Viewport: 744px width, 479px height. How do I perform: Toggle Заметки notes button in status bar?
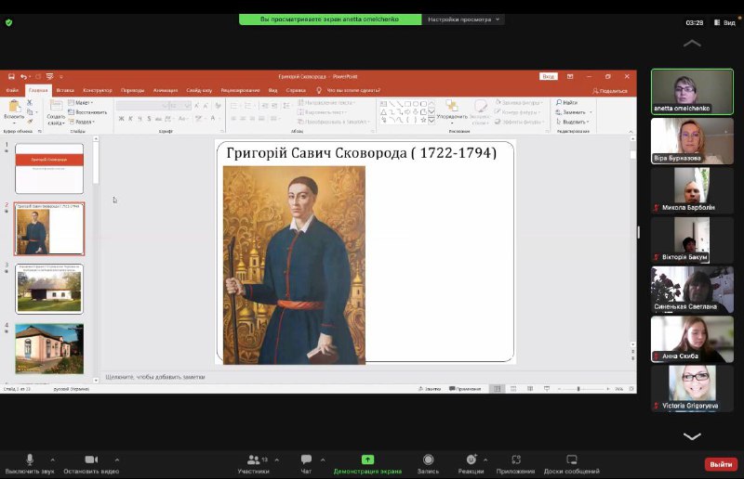tap(430, 389)
